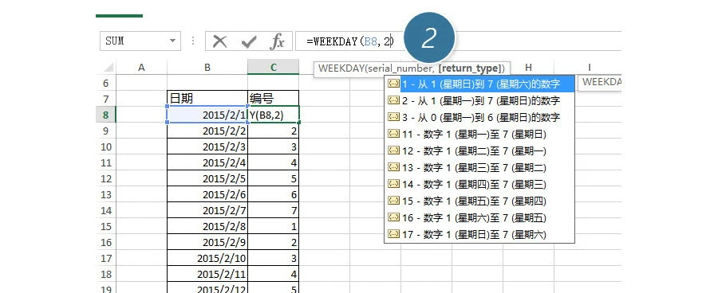Pick option 12 - 数字 1 (星期二)至 7 (星期一)
This screenshot has width=718, height=293.
pos(480,150)
